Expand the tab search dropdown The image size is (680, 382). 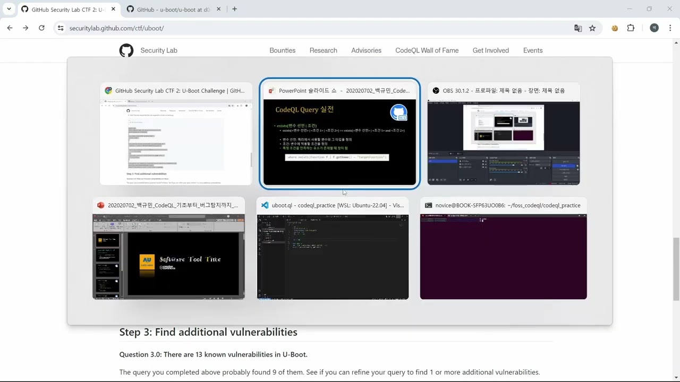click(8, 9)
